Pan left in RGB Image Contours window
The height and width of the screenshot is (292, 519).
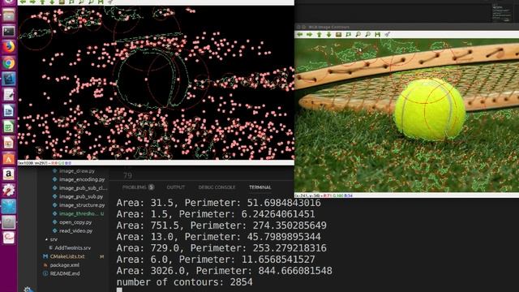299,34
